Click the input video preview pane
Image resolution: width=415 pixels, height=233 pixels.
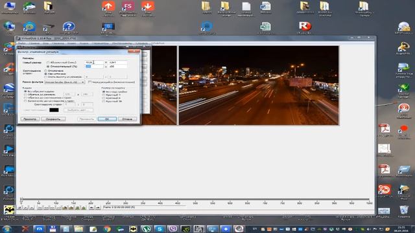(x=163, y=85)
